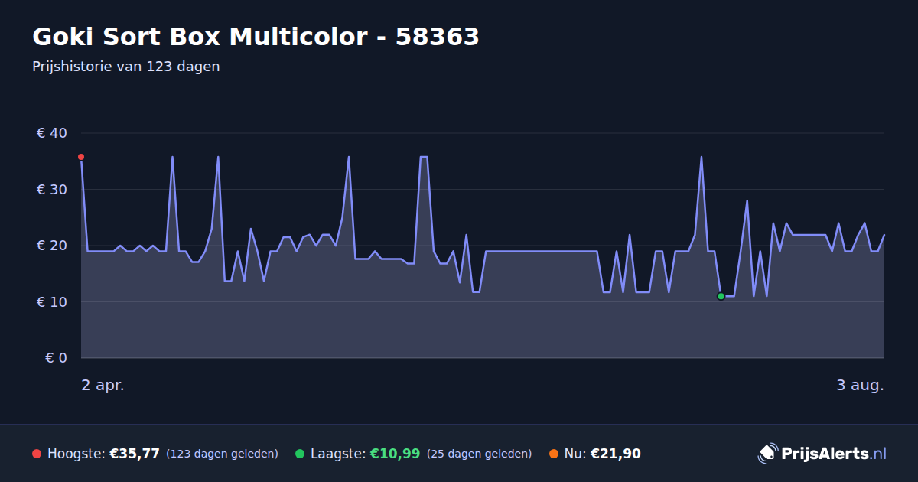The image size is (918, 482).
Task: Click the € 10 axis label
Action: tap(52, 302)
